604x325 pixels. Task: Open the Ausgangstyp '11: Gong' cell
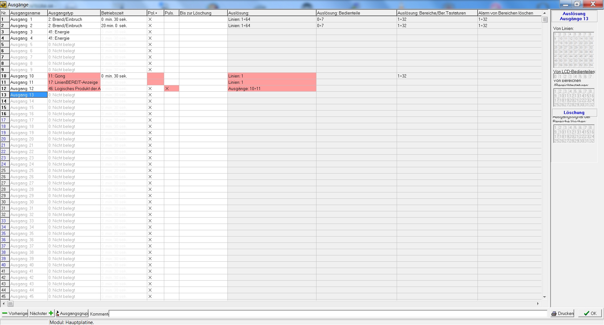tap(74, 76)
